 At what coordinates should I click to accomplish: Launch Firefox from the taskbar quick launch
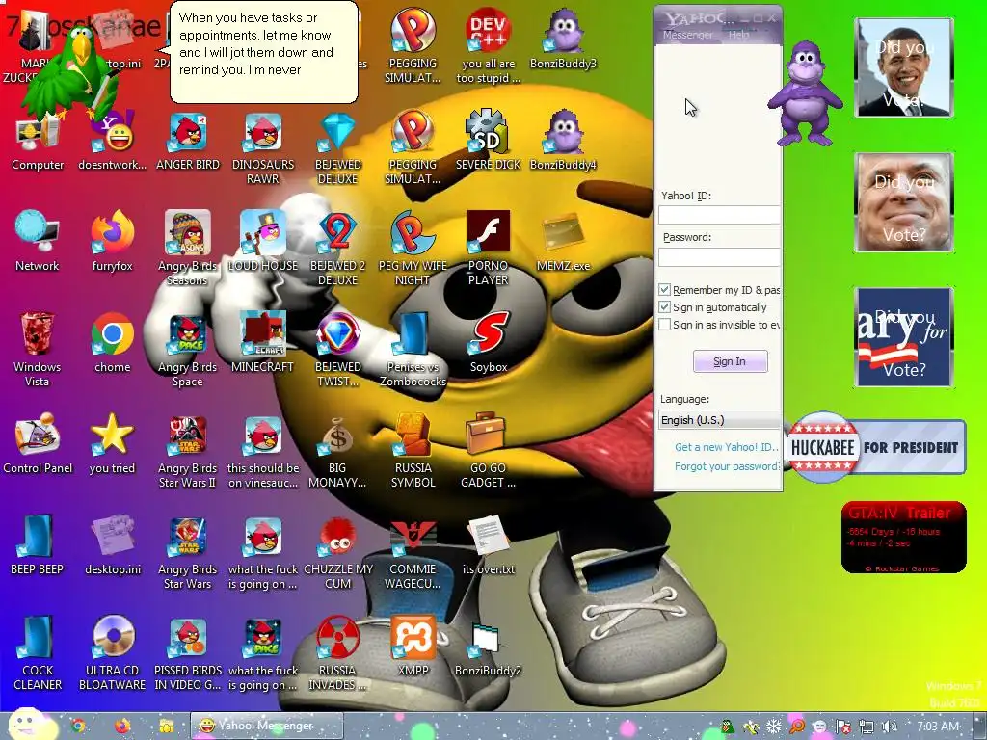coord(122,727)
